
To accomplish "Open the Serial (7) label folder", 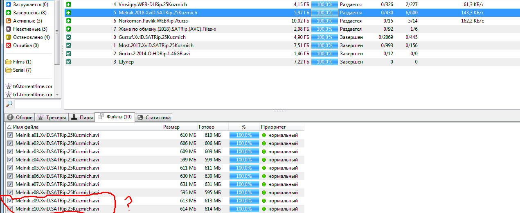I will pyautogui.click(x=9, y=70).
